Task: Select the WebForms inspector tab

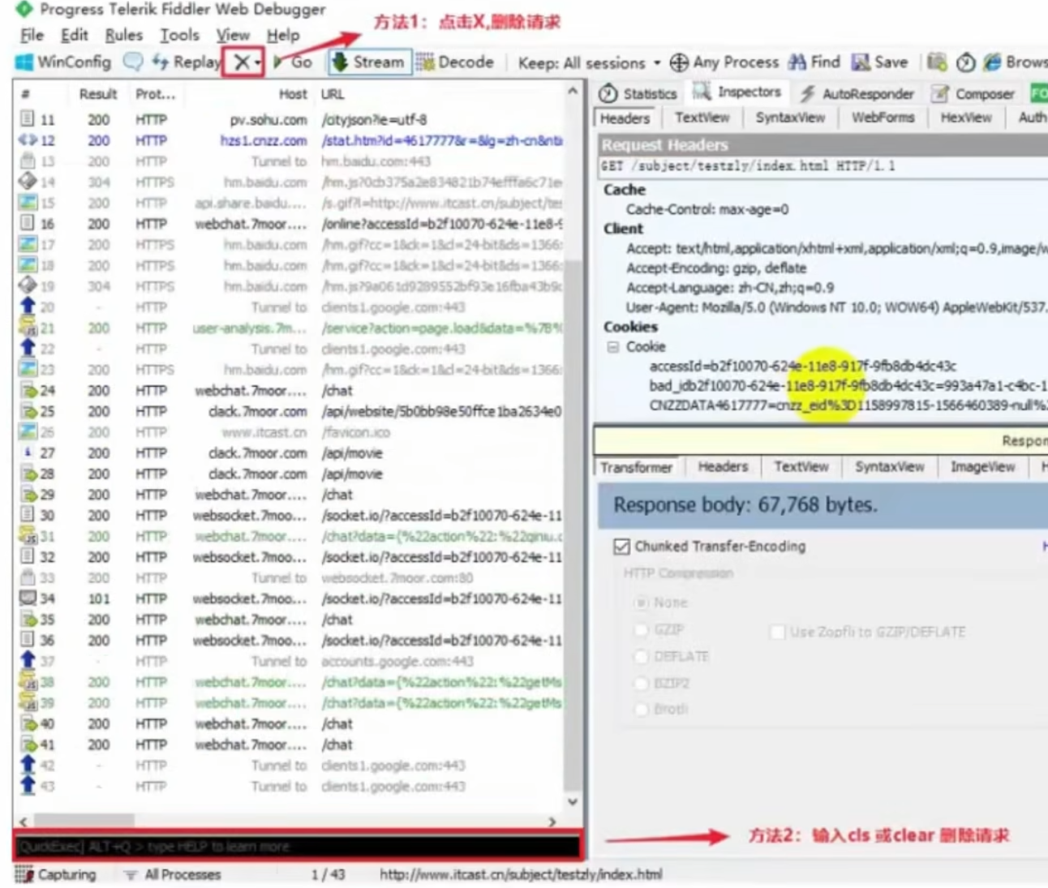Action: pos(883,118)
